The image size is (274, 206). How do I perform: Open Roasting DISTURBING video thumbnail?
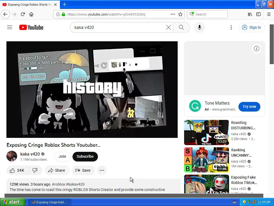coord(206,133)
